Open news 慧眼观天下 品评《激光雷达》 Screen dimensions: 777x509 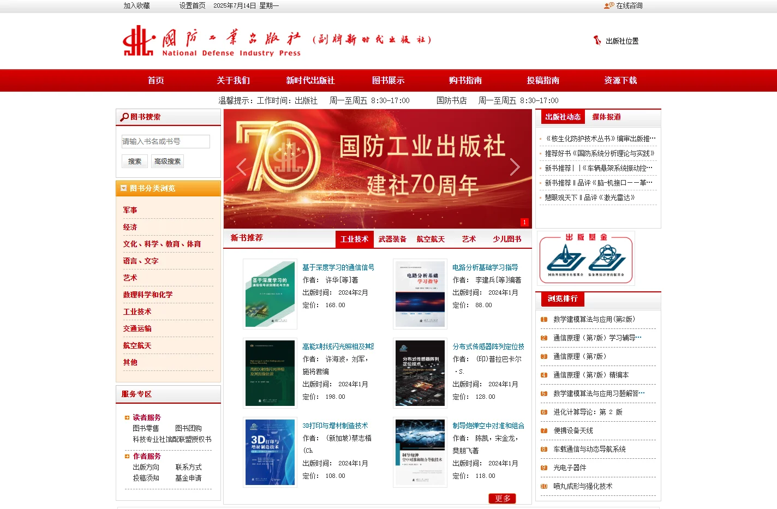click(x=590, y=197)
